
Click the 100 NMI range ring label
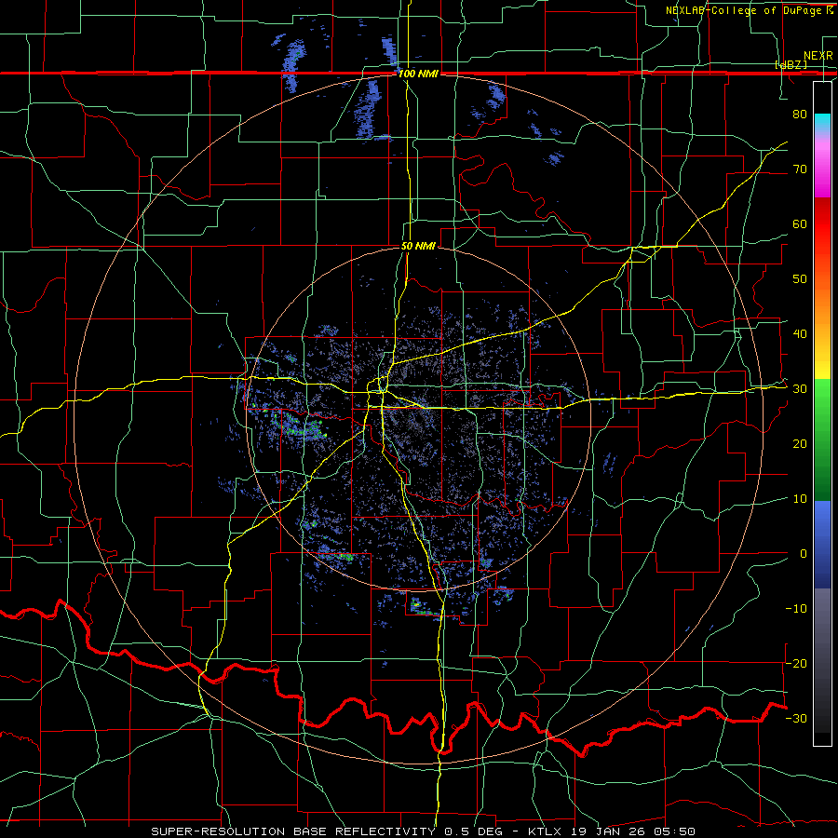(x=418, y=74)
